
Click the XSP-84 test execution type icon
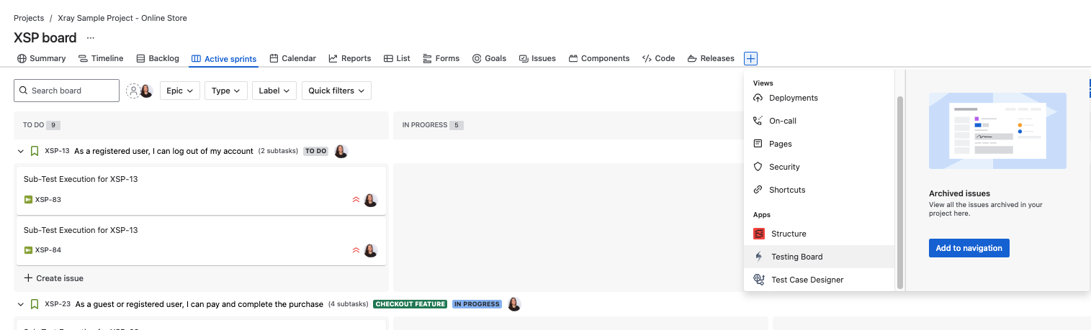28,250
